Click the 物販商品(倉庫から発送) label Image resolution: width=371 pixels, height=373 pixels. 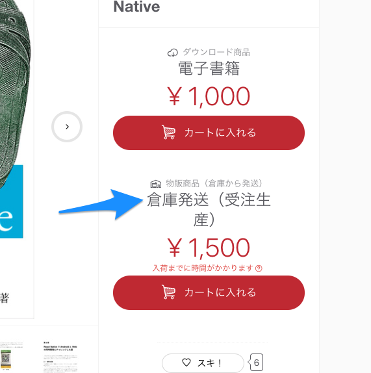click(214, 183)
